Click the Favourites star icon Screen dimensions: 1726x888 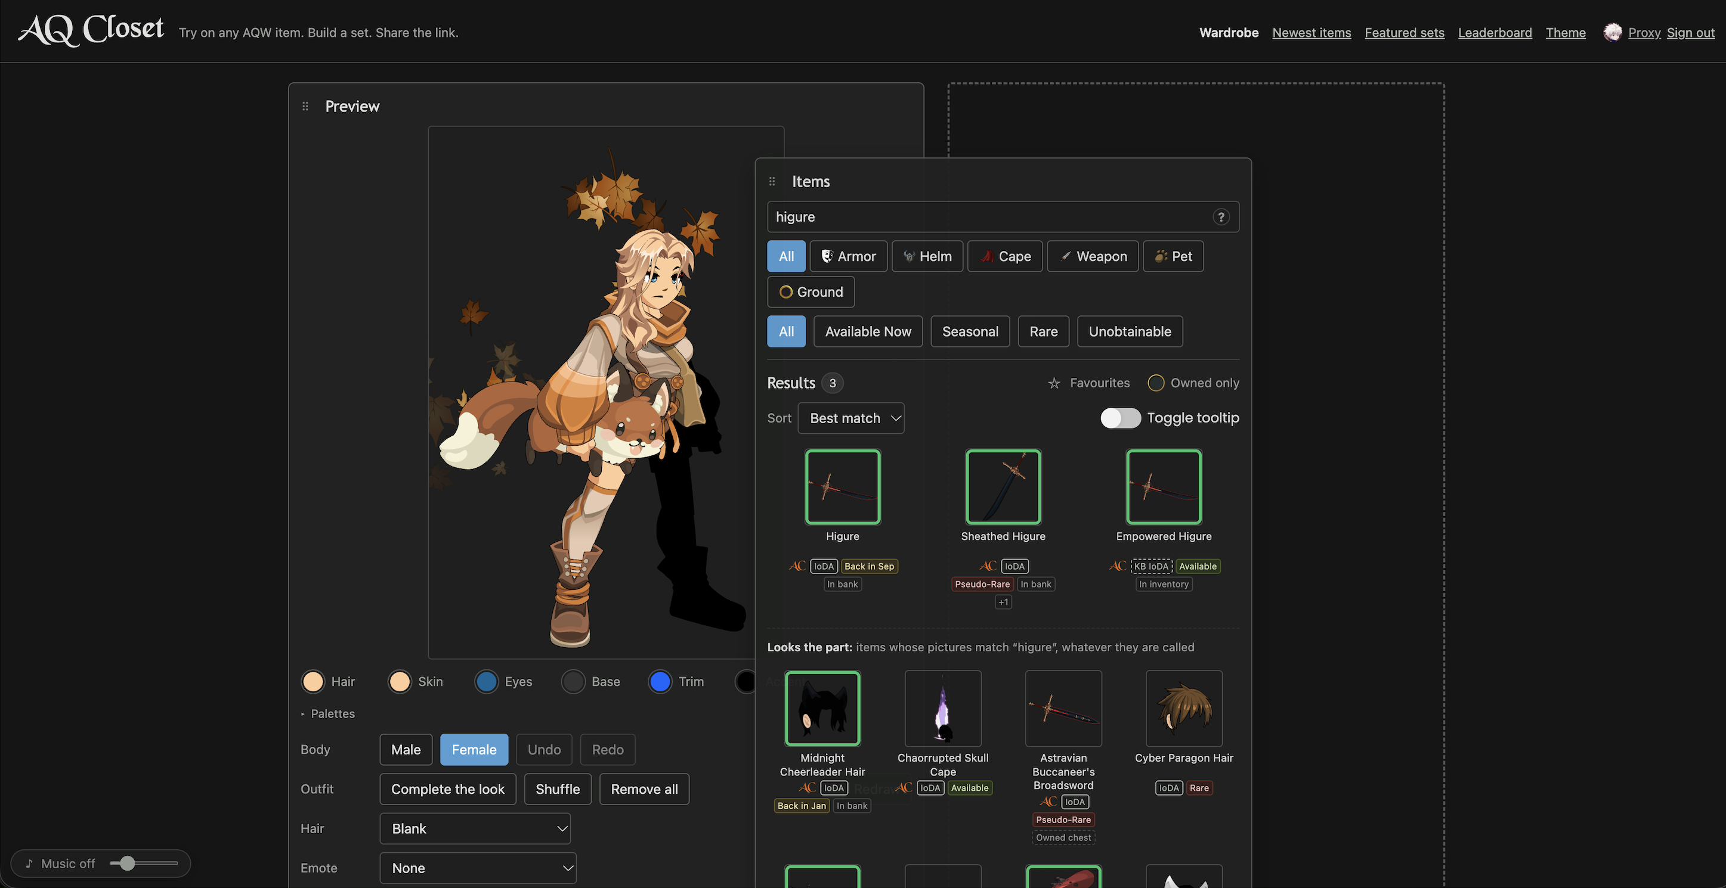pos(1054,383)
